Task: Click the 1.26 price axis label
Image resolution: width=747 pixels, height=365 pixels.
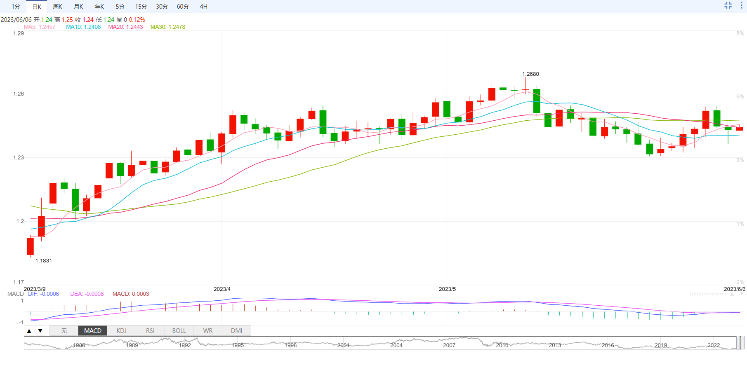Action: coord(19,94)
